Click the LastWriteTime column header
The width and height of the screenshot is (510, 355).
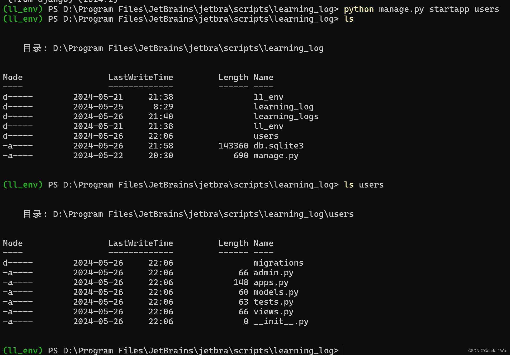pos(140,77)
